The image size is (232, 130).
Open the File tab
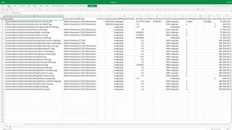tap(3, 6)
